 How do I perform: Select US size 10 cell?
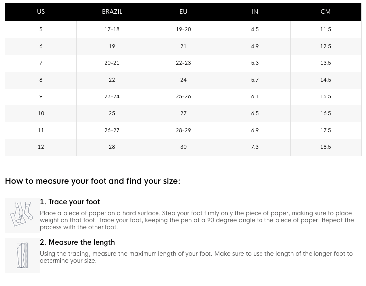click(41, 113)
